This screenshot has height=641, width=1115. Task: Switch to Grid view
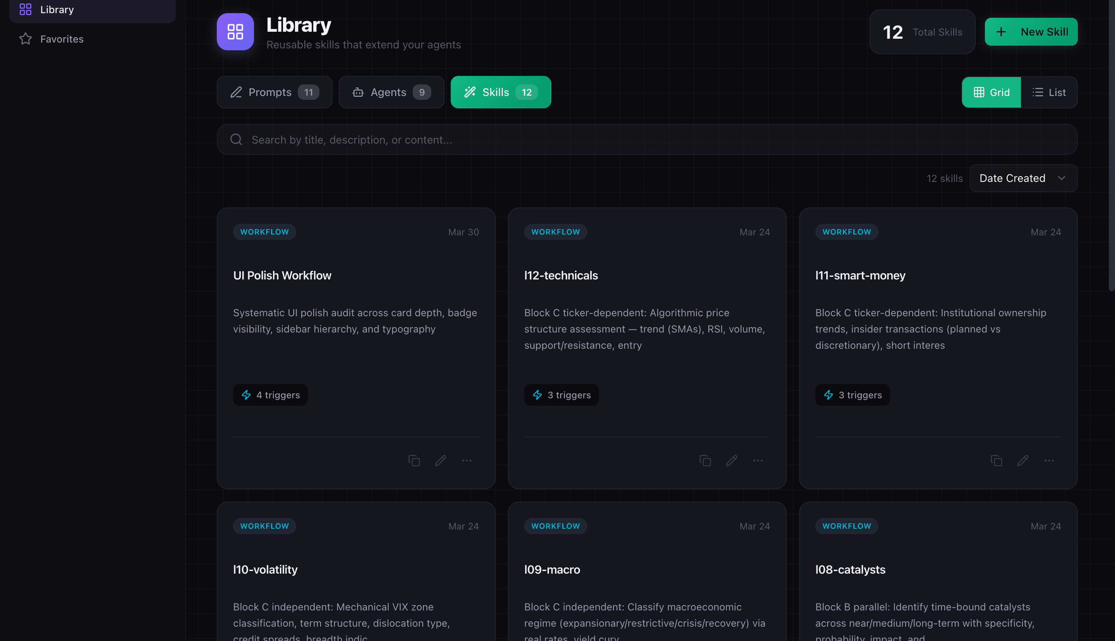click(x=991, y=92)
